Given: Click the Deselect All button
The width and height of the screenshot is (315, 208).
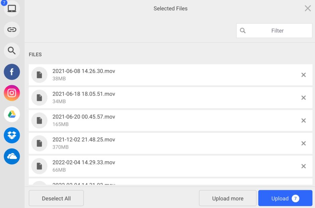Looking at the screenshot, I should pyautogui.click(x=56, y=198).
